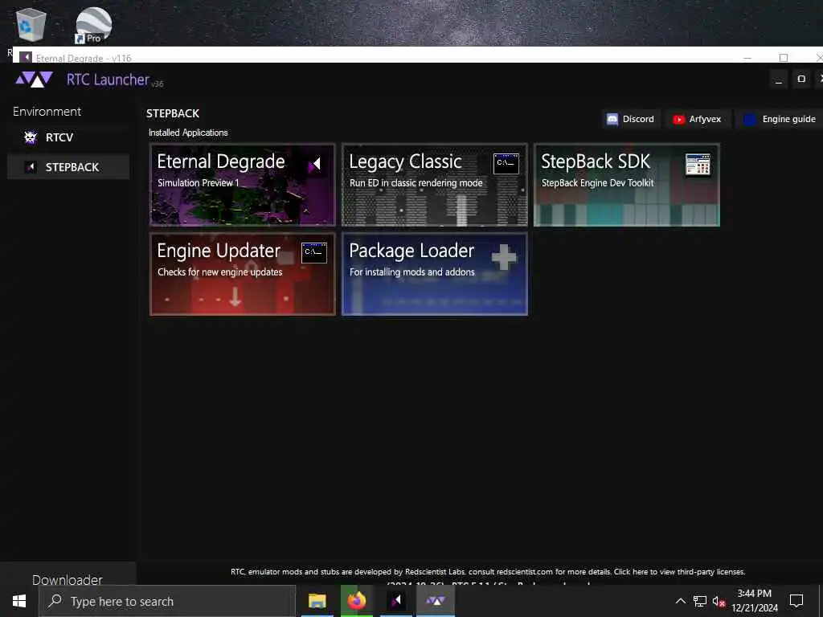
Task: Open the Google Earth Pro desktop shortcut
Action: pos(93,25)
